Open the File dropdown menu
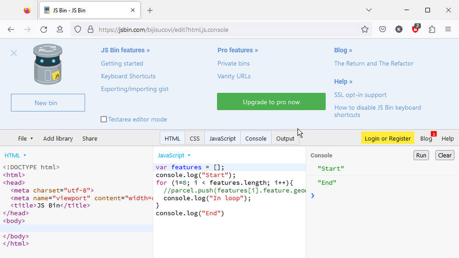The height and width of the screenshot is (258, 459). (x=25, y=138)
